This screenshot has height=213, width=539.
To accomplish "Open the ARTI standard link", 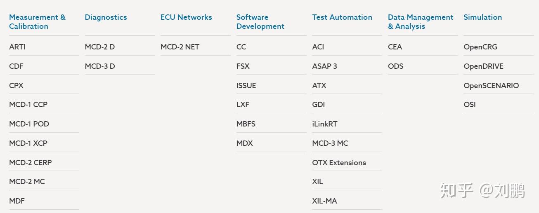I will tap(17, 47).
